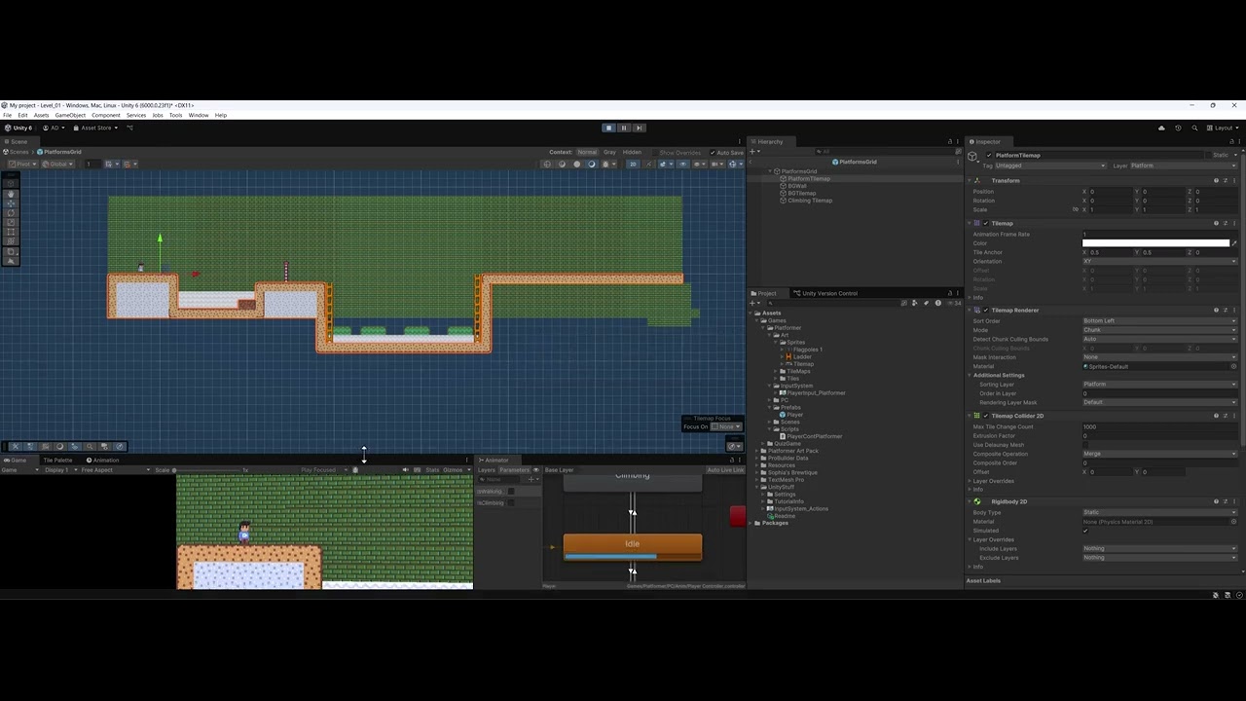Open the Free Aspect dropdown
Image resolution: width=1246 pixels, height=701 pixels.
[x=114, y=470]
